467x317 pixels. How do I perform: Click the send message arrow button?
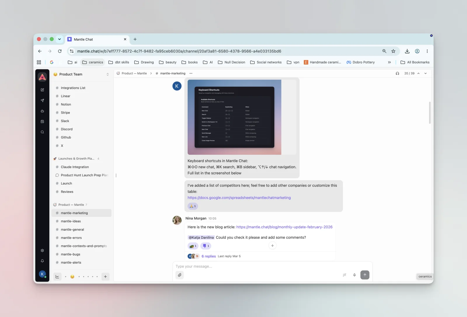365,275
